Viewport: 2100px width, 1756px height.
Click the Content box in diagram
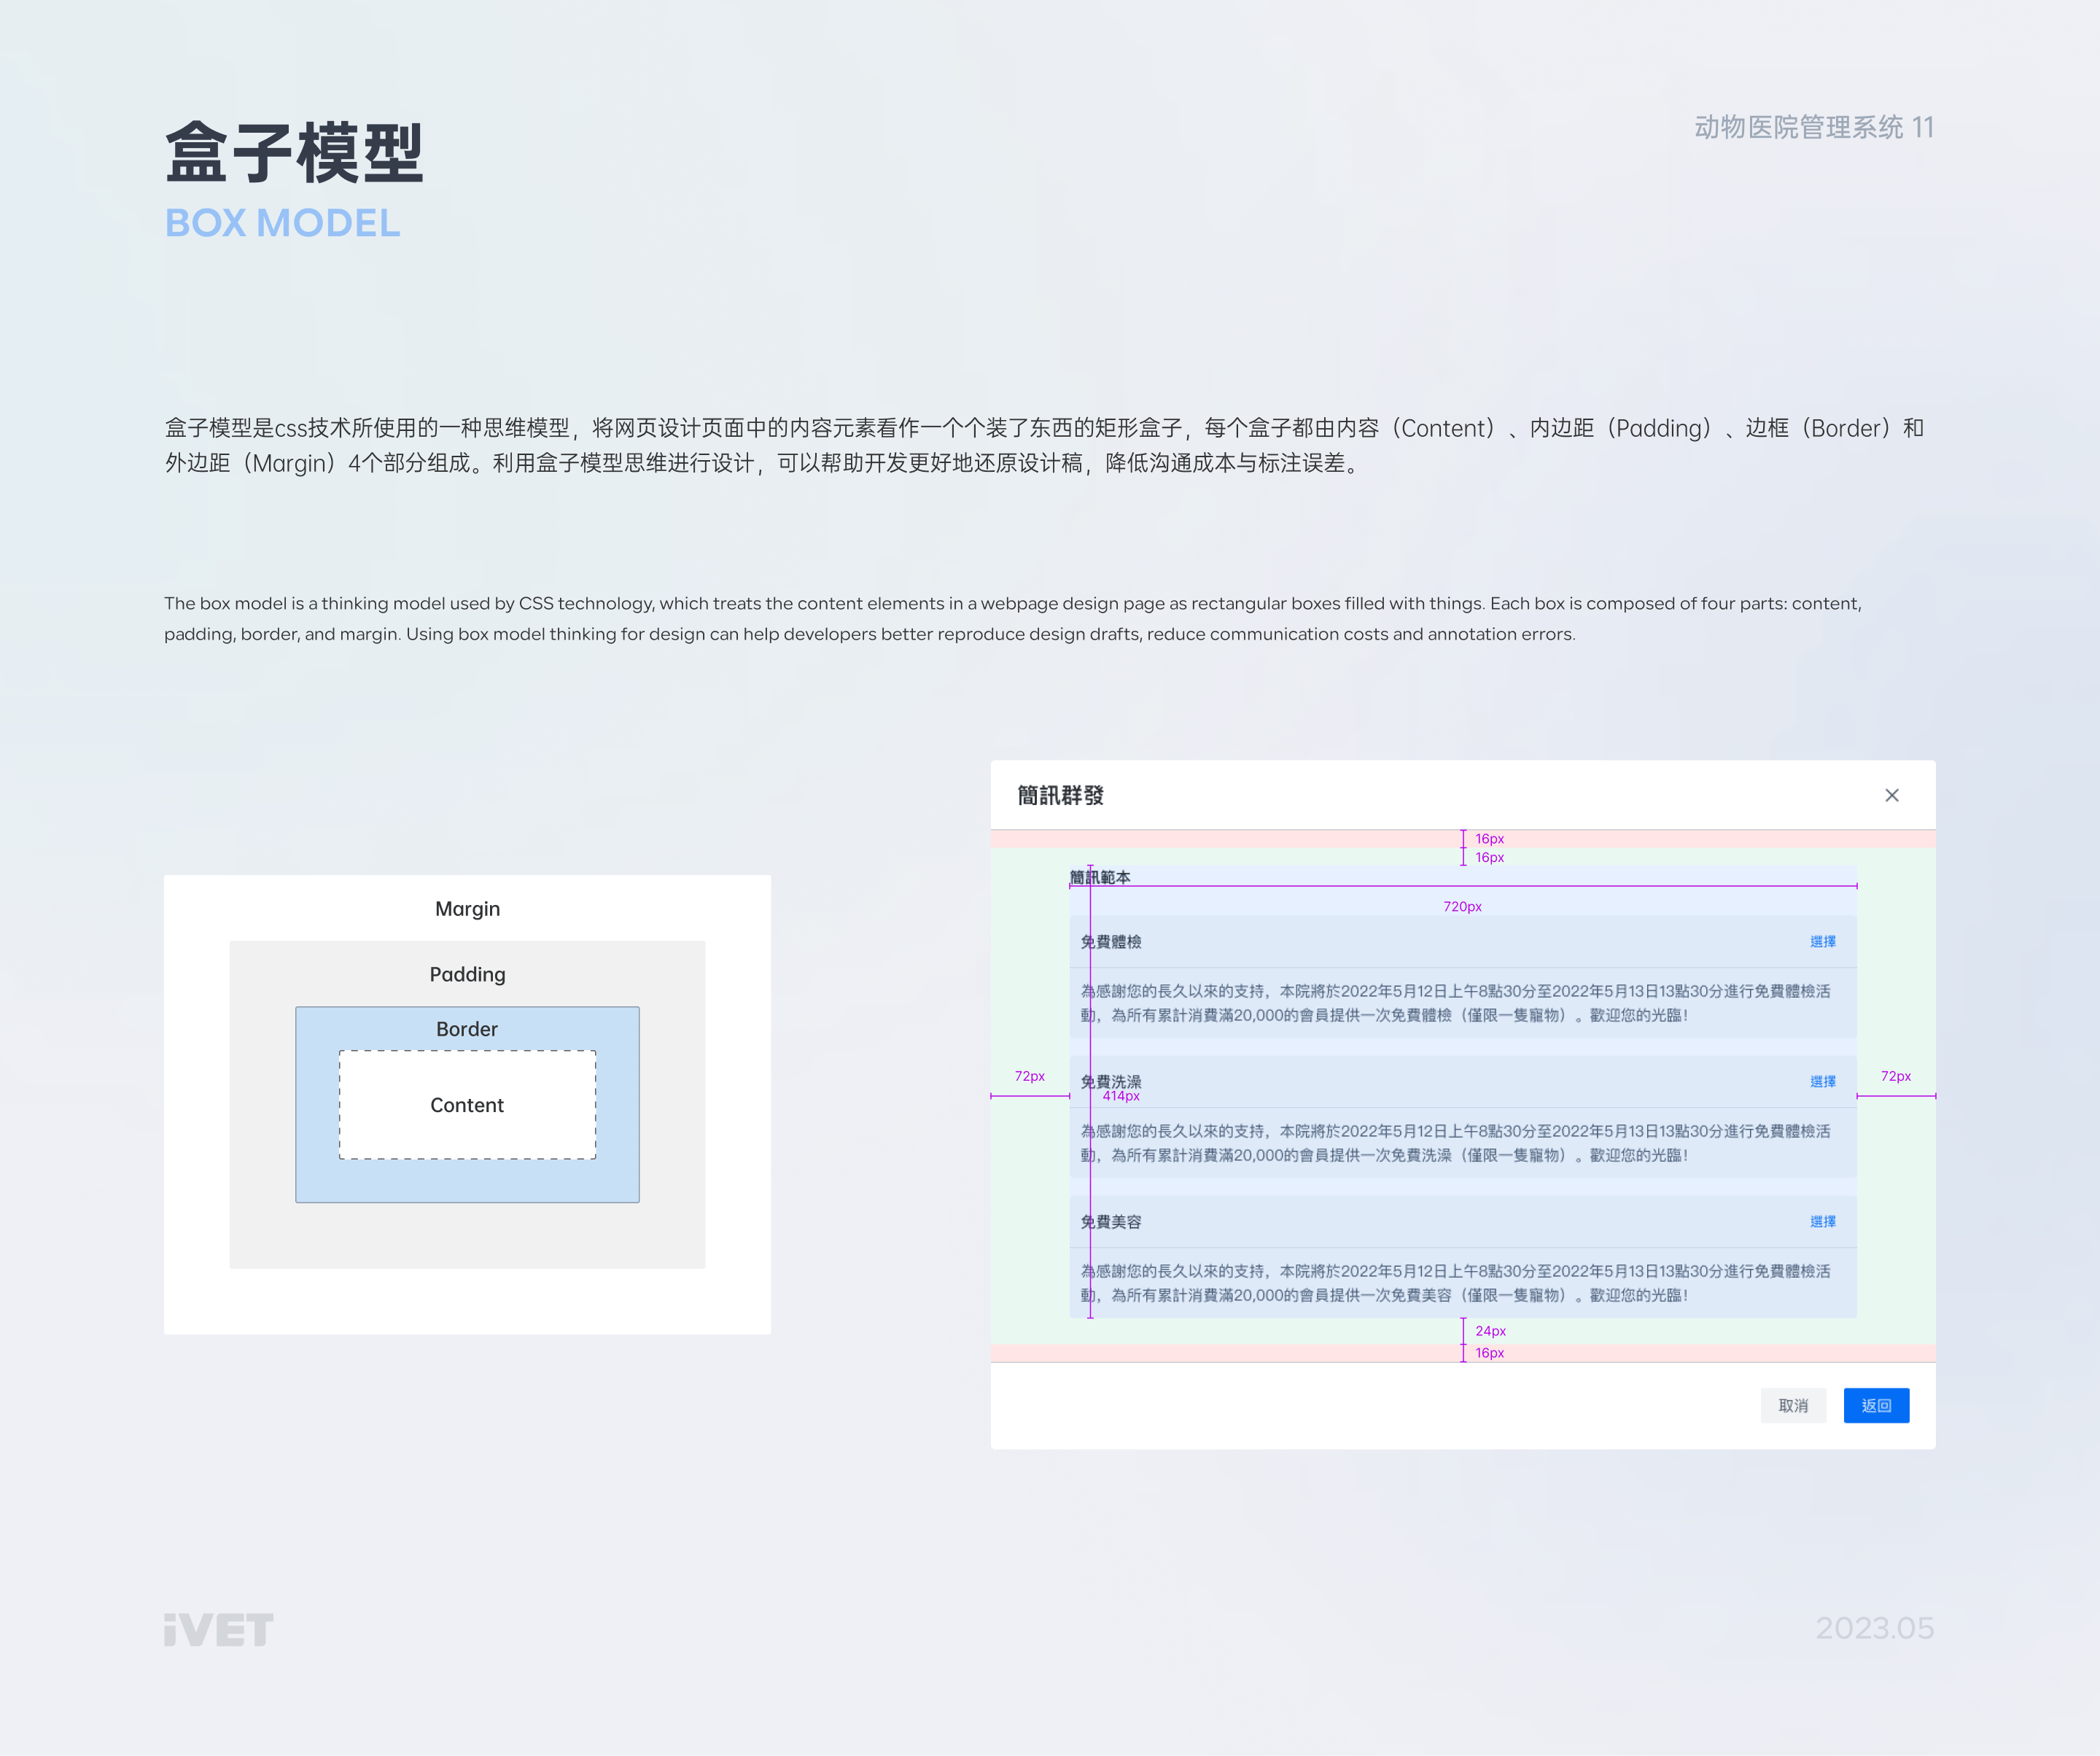coord(467,1105)
